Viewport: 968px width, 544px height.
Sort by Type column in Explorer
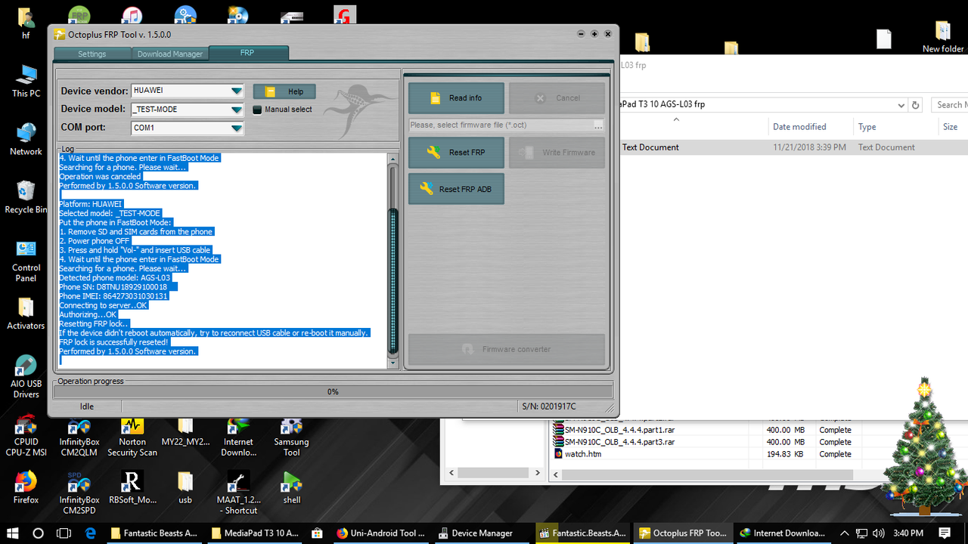(x=867, y=127)
